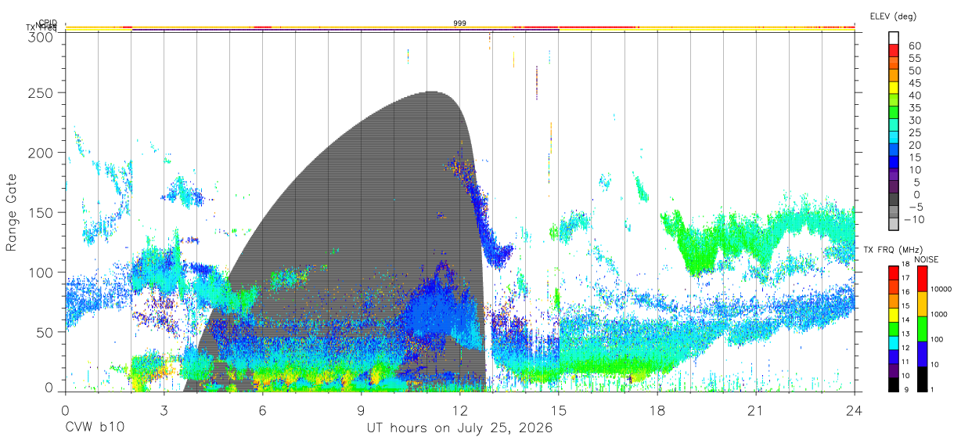Screen dimensions: 961x444
Task: Click the NOISE colorbar value 1000
Action: point(939,314)
